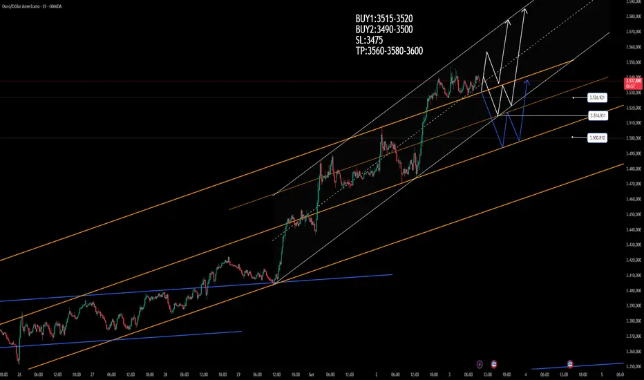Click date 27 on the time axis
Image resolution: width=644 pixels, height=380 pixels.
93,374
